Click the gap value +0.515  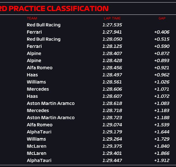click(162, 39)
